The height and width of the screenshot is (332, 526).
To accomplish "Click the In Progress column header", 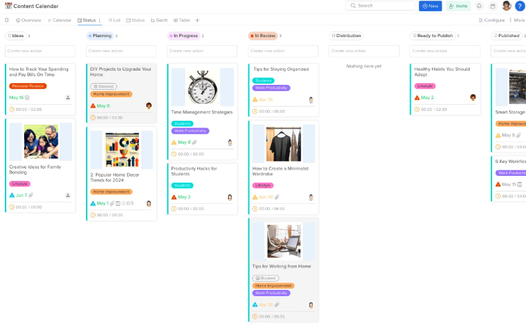I will tap(183, 36).
